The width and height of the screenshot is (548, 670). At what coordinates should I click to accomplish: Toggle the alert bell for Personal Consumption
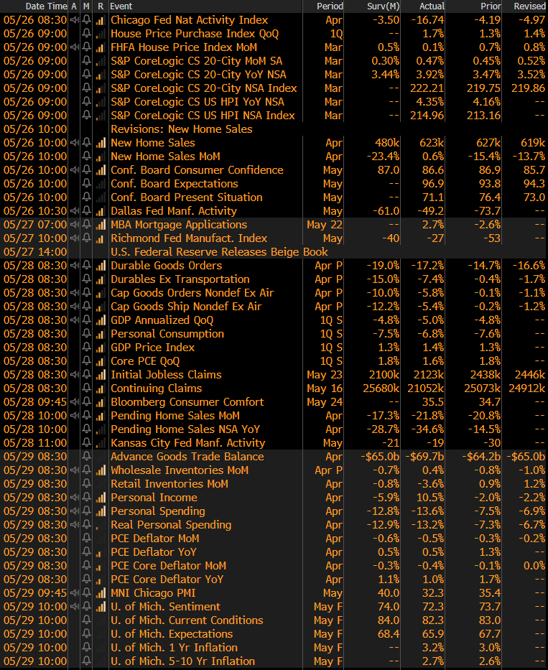click(87, 334)
